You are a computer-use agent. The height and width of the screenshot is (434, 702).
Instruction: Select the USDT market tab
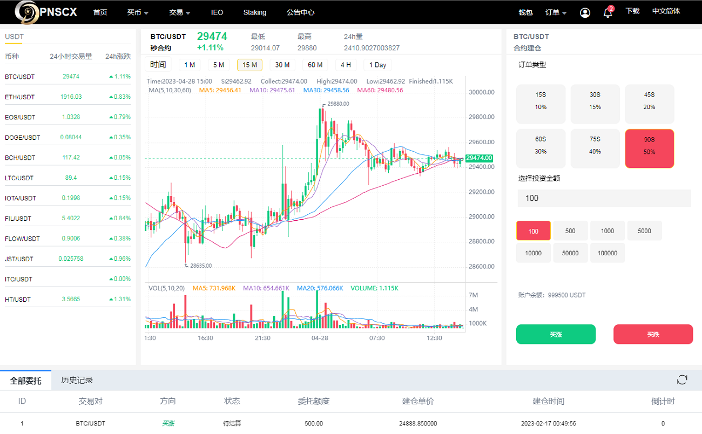14,36
